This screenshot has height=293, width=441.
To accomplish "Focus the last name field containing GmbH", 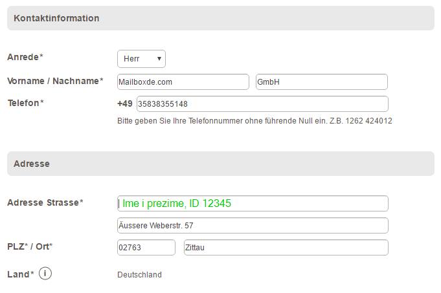I will coord(321,82).
